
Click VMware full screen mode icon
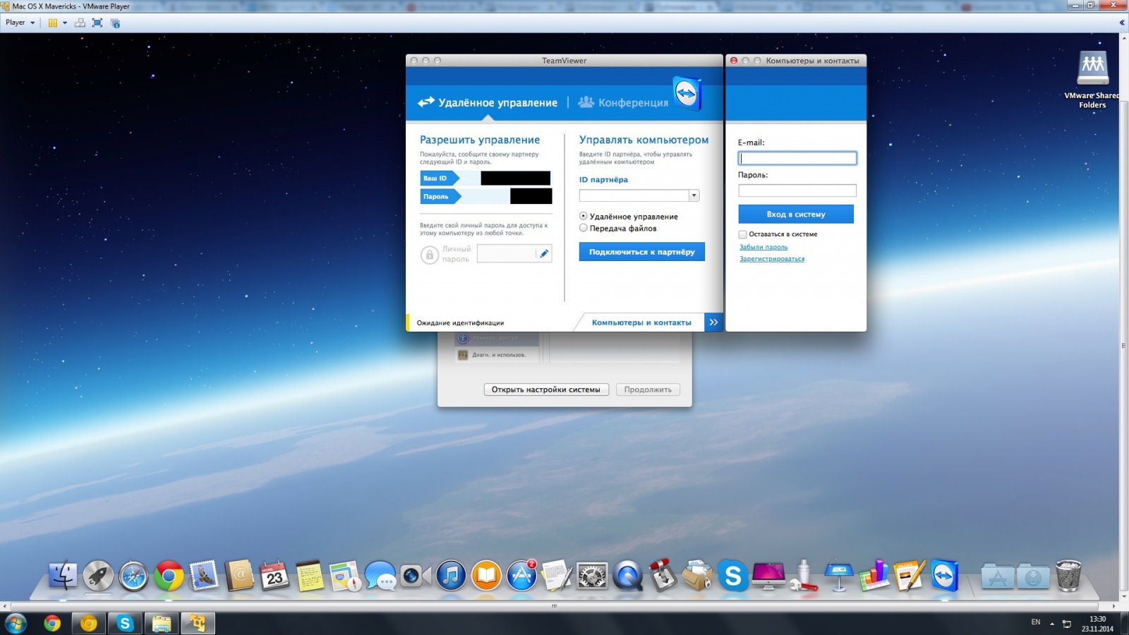click(x=97, y=23)
